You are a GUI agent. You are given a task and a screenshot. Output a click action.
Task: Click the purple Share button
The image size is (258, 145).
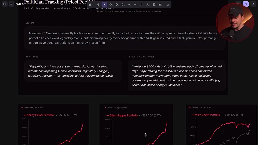(x=246, y=4)
